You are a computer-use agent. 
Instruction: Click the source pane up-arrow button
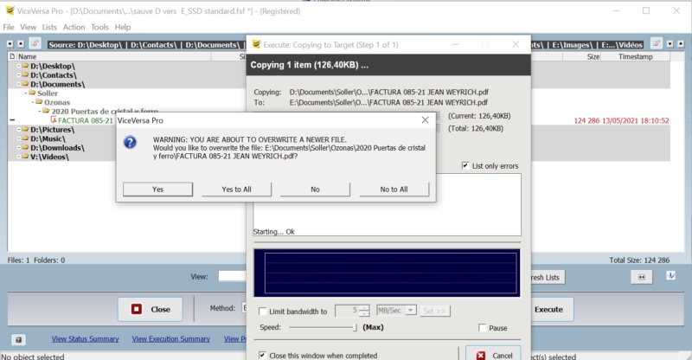(x=21, y=44)
